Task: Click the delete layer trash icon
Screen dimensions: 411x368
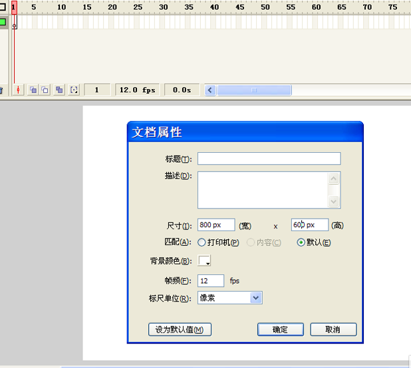Action: 1,90
